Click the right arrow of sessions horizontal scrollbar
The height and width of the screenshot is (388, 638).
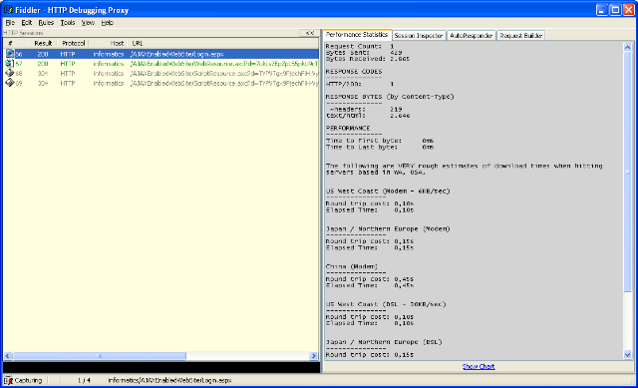point(314,356)
